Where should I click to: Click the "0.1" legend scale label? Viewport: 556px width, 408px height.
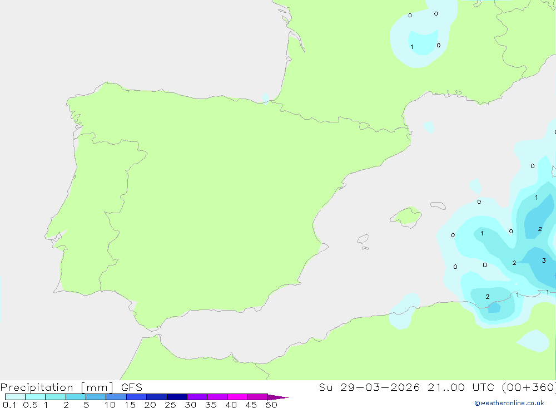[x=9, y=405]
